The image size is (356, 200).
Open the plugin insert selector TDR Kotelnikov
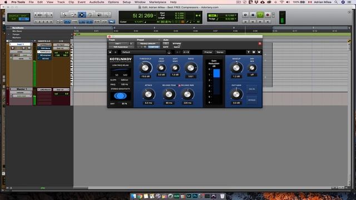[x=121, y=47]
